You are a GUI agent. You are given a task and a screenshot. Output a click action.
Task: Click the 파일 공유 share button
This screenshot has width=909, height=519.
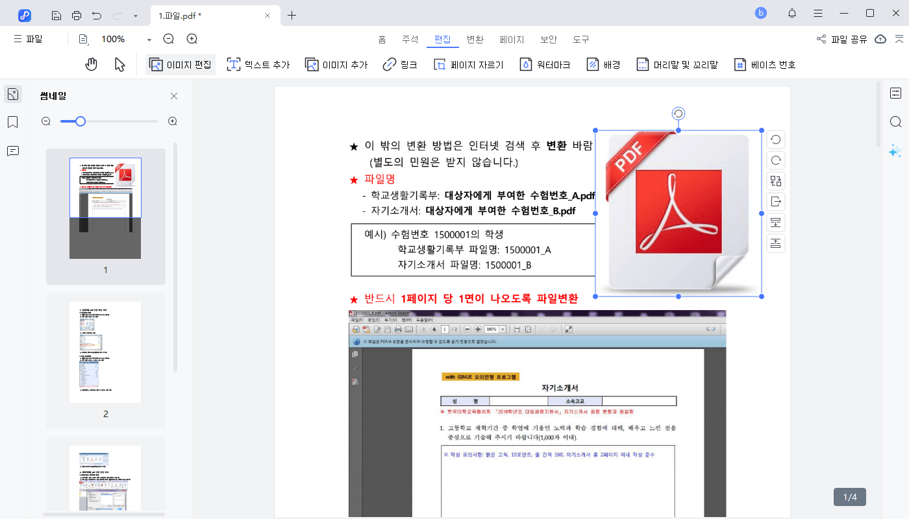pyautogui.click(x=841, y=39)
